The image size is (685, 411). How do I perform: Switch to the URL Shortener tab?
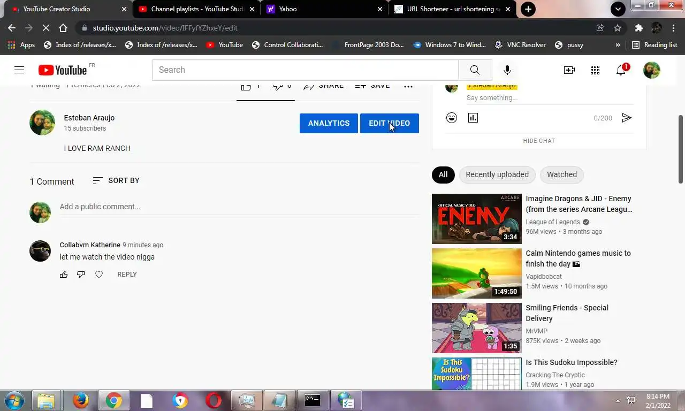point(452,9)
